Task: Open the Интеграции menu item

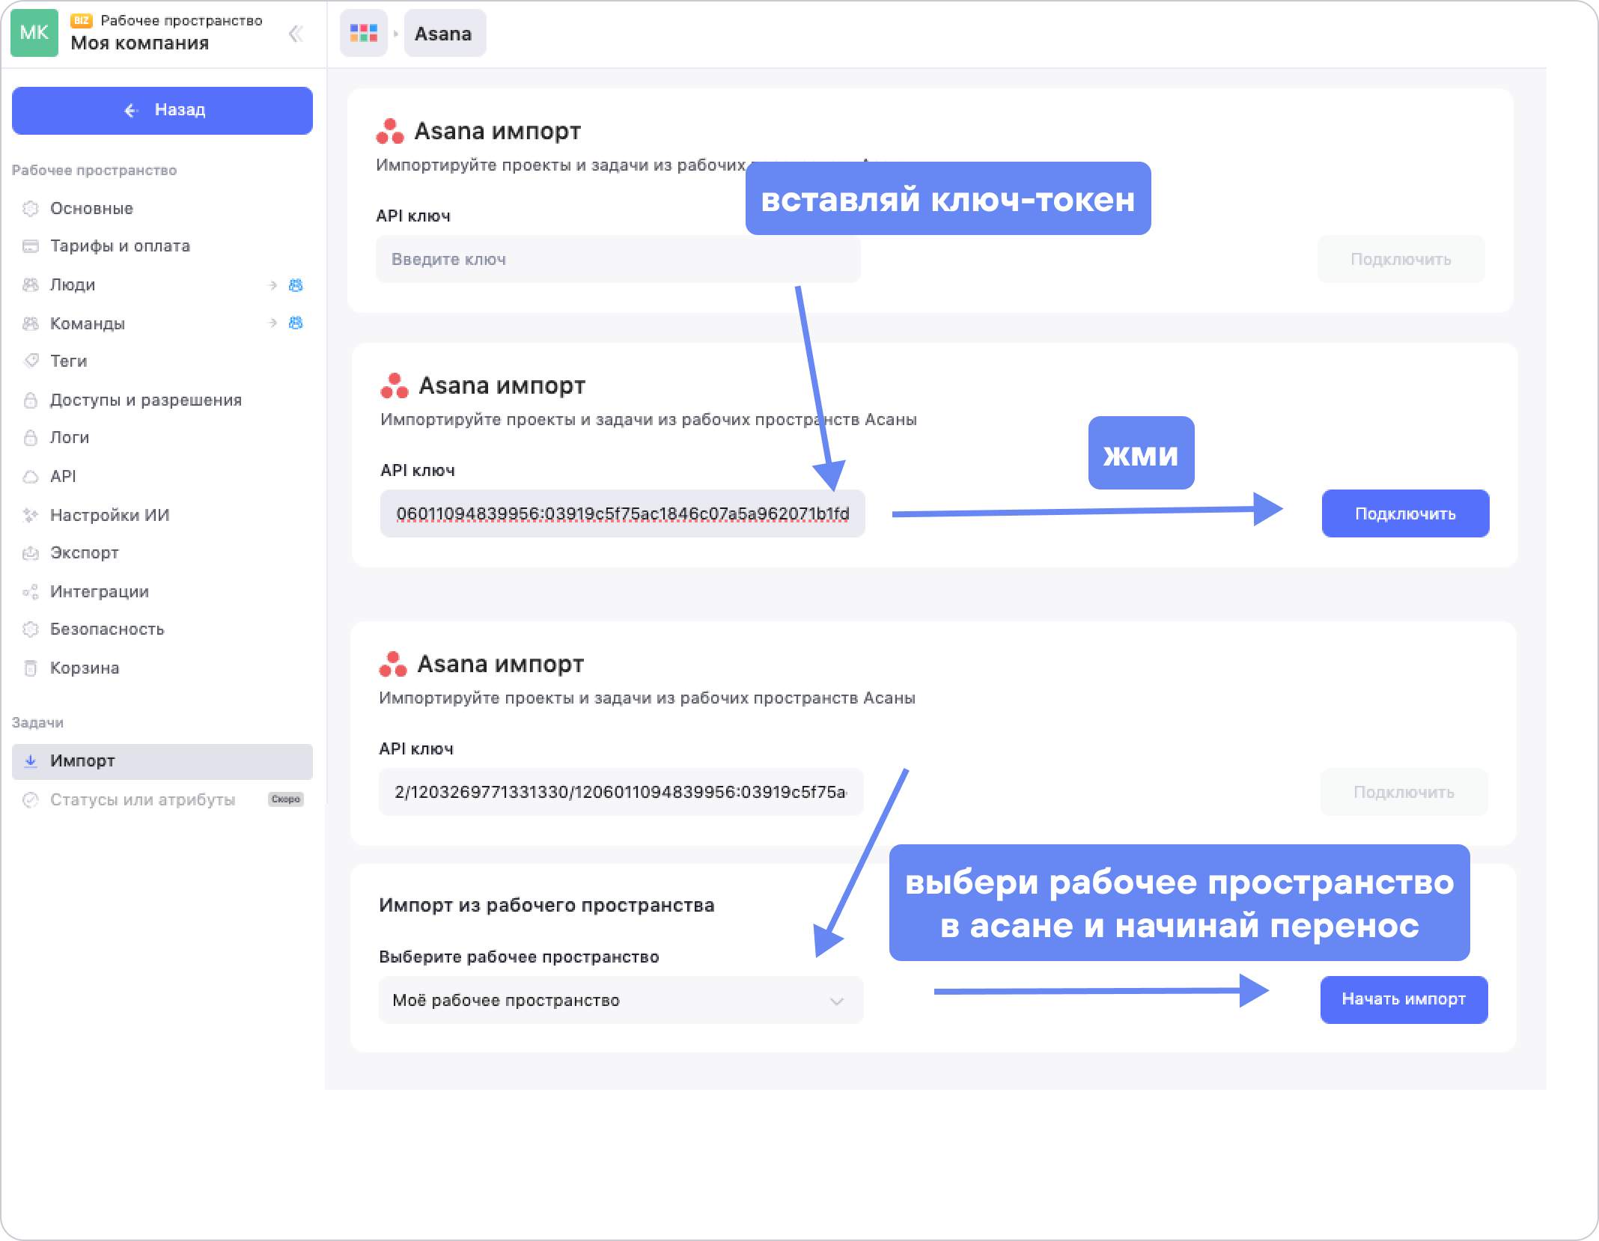Action: pyautogui.click(x=162, y=591)
